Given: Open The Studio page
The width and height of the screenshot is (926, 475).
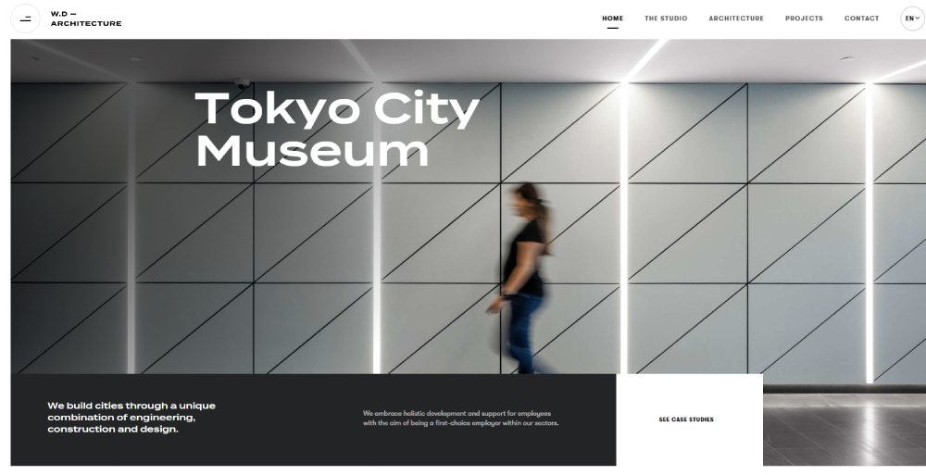Looking at the screenshot, I should tap(666, 19).
